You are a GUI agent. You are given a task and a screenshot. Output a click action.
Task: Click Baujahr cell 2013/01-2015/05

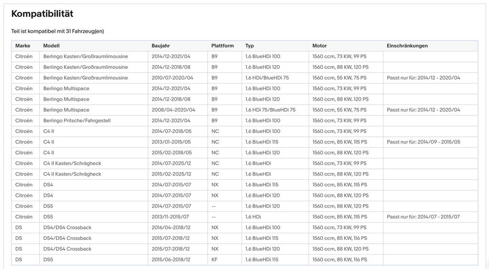171,142
